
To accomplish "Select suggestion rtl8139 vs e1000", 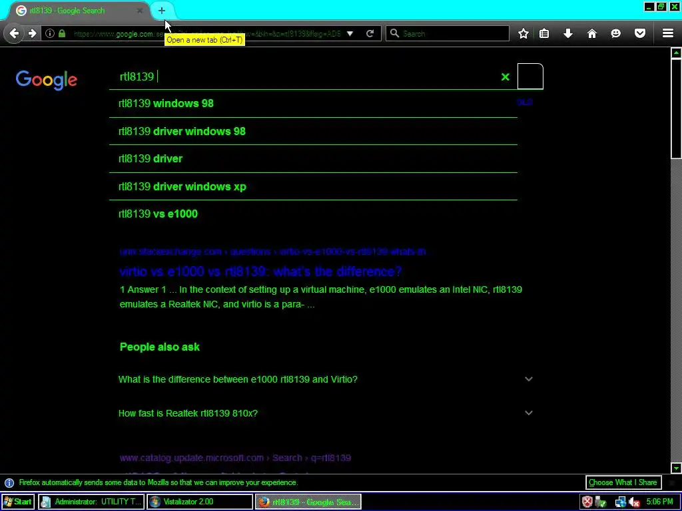I will [313, 214].
